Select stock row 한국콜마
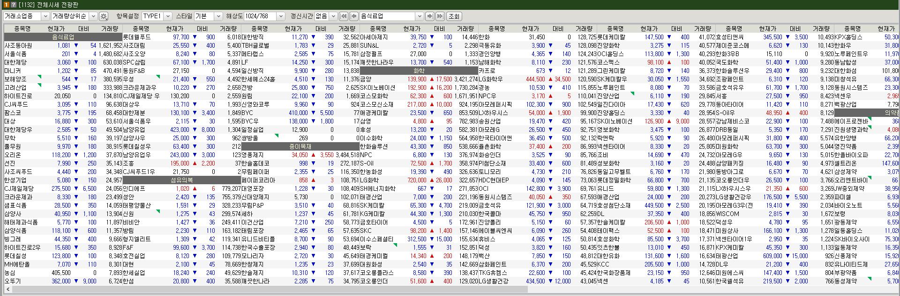 pos(538,214)
